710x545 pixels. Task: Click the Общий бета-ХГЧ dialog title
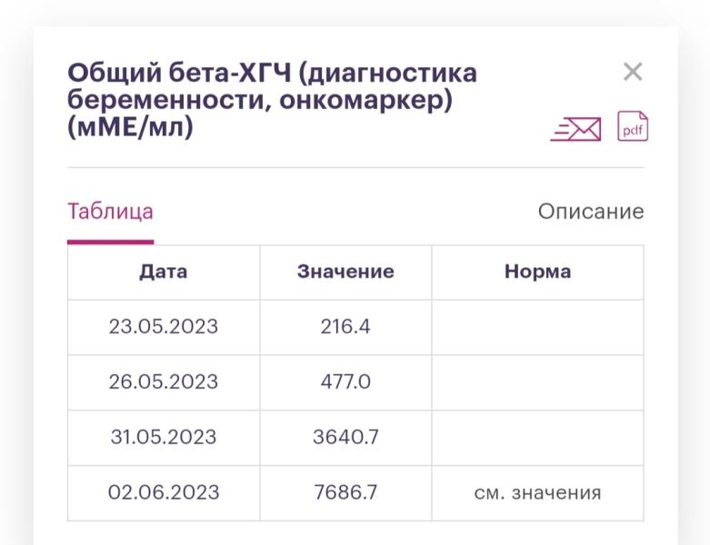[272, 100]
